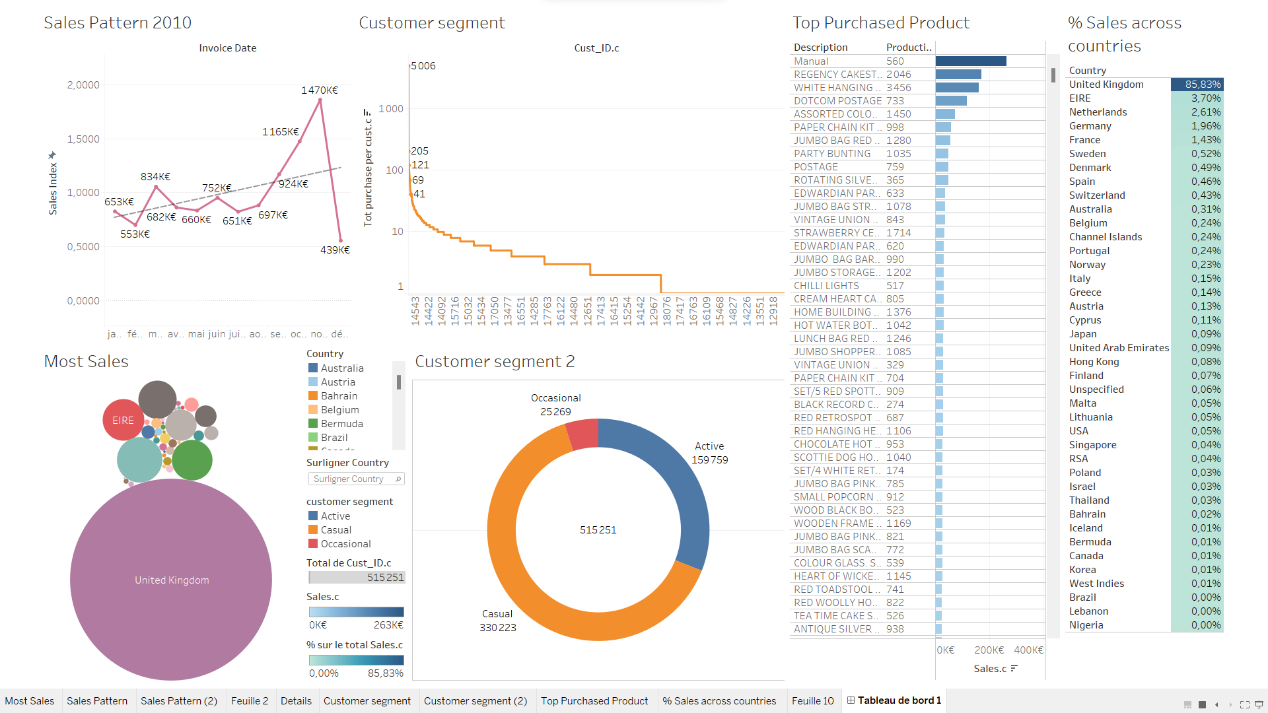Click the full screen brackets icon
Screen dimensions: 1268x713
[1245, 704]
